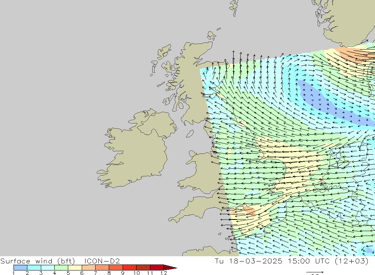Click the Beaufort 6 peach legend swatch
Image resolution: width=375 pixels, height=275 pixels.
coord(88,267)
